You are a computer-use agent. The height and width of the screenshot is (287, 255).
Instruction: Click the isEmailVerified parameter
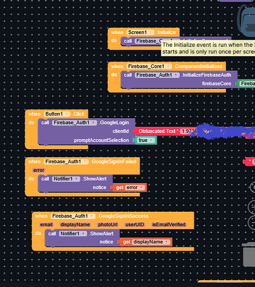tap(169, 224)
